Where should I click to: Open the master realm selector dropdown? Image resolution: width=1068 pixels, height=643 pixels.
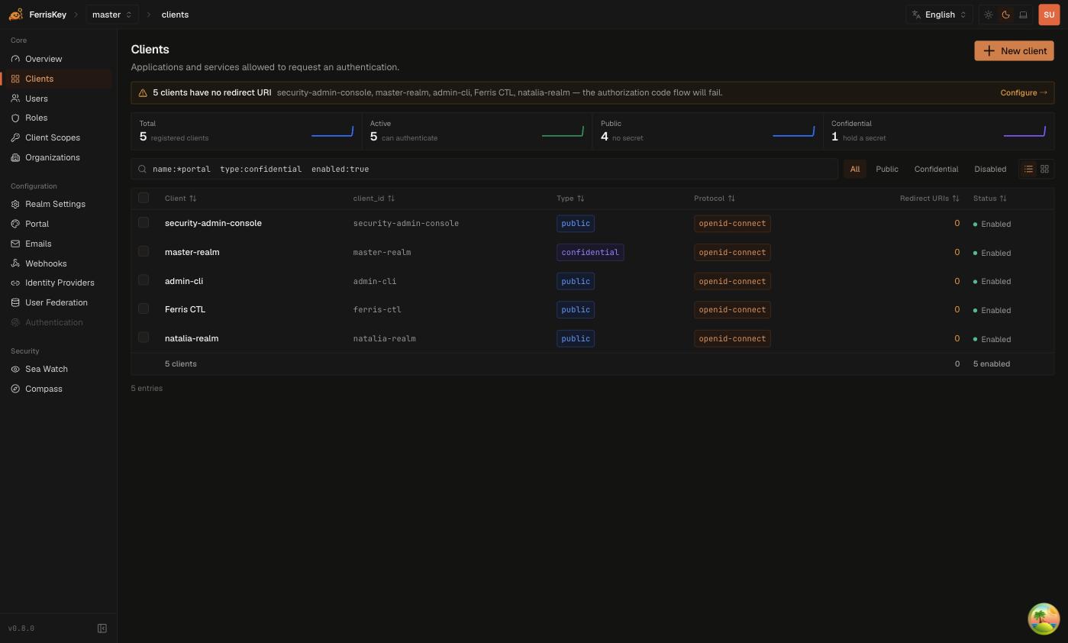(112, 15)
